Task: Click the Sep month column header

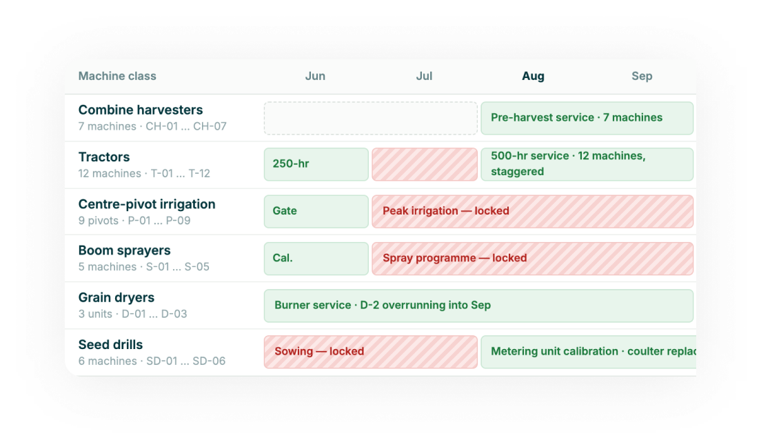Action: (x=642, y=77)
